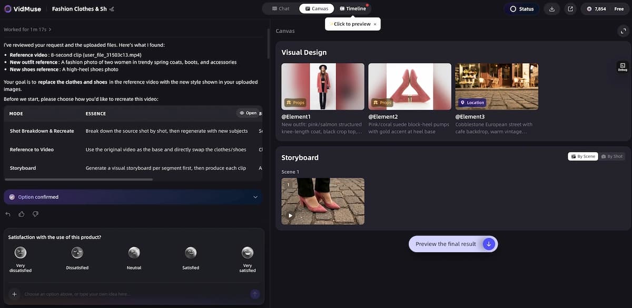Click the Scene 1 label

pyautogui.click(x=290, y=172)
